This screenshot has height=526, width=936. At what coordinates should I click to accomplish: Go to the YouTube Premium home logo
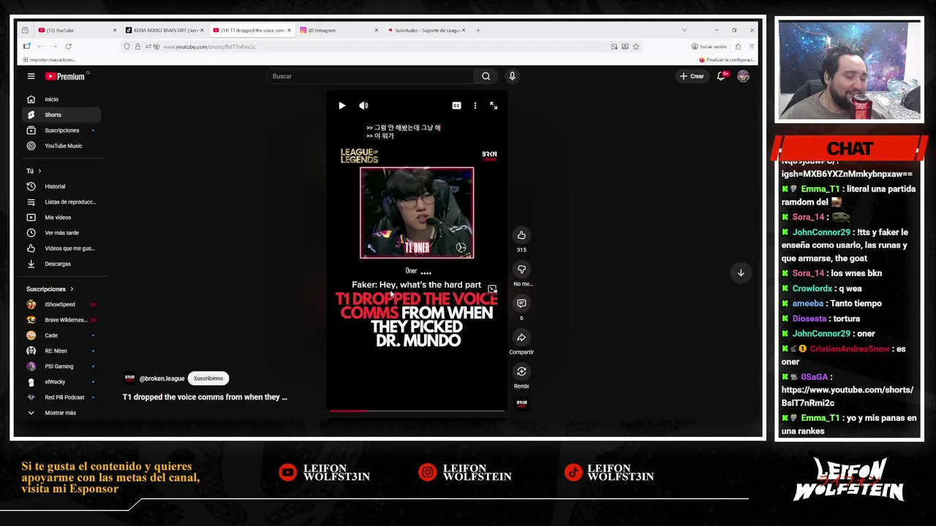(x=65, y=76)
